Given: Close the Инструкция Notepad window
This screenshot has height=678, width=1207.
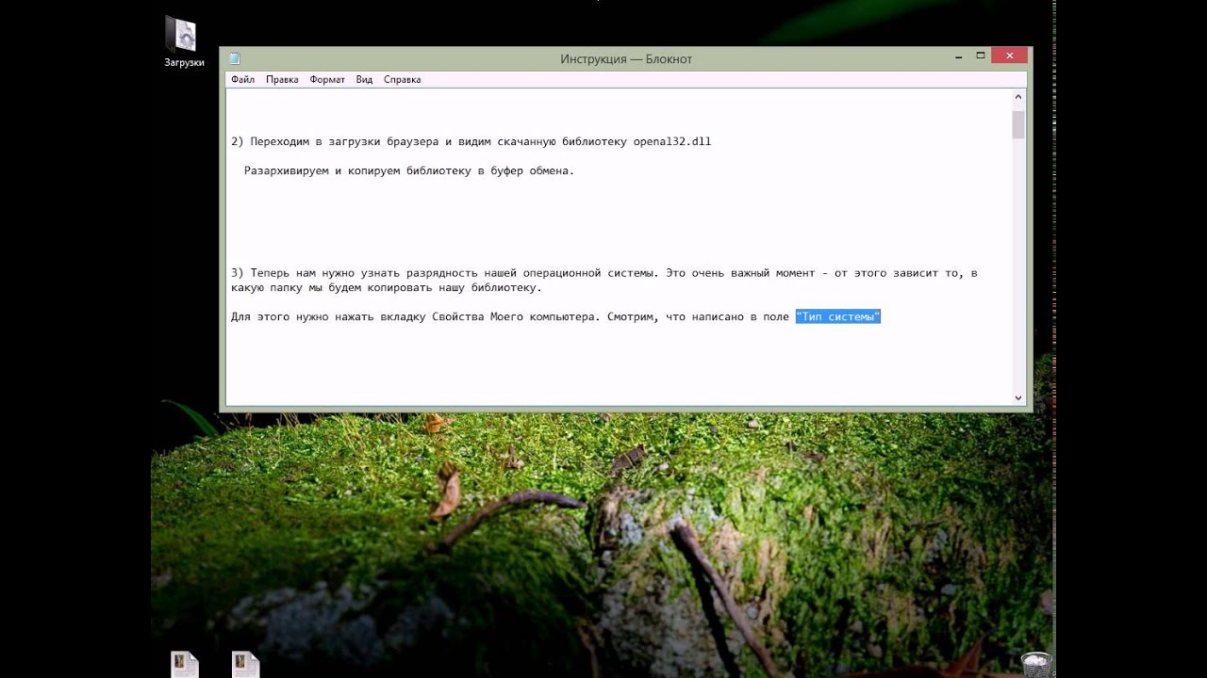Looking at the screenshot, I should (x=1010, y=56).
